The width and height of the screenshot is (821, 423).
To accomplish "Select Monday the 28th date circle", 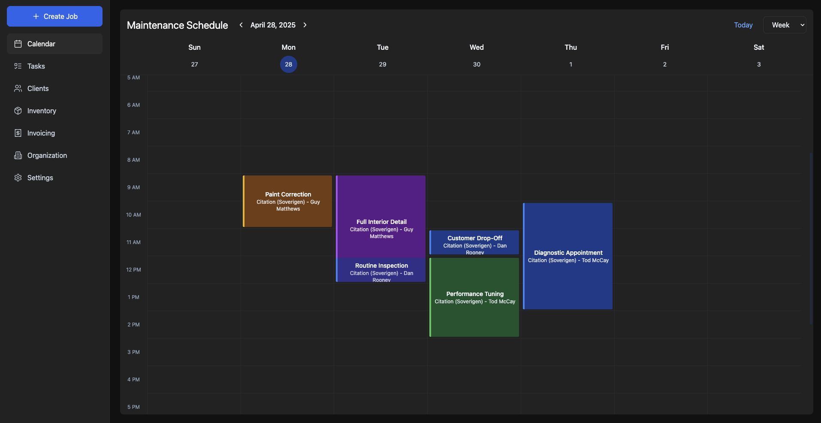I will pyautogui.click(x=288, y=64).
